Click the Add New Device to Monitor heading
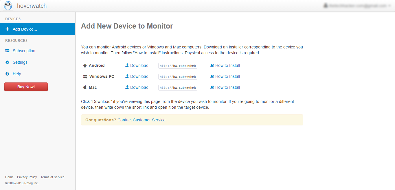Viewport: 395px width, 190px height. click(127, 26)
